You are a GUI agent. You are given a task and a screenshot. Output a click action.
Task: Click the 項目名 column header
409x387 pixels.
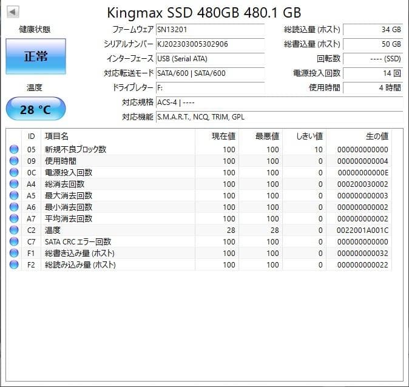tap(118, 136)
